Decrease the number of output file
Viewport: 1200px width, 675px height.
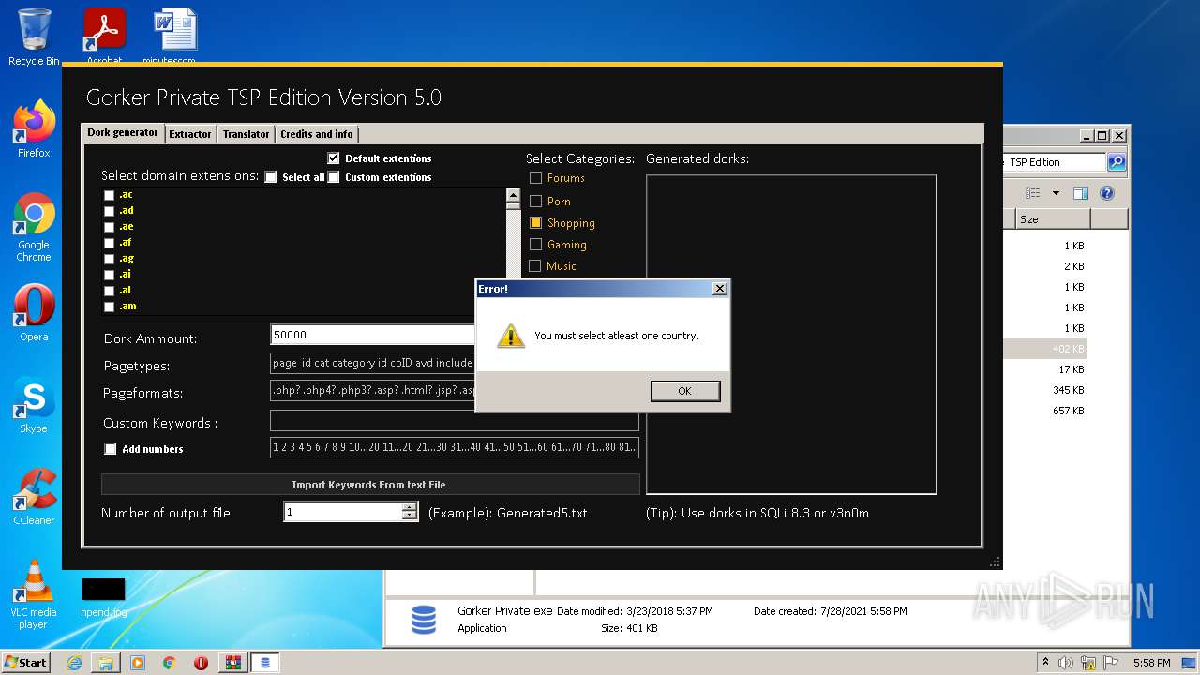point(409,516)
